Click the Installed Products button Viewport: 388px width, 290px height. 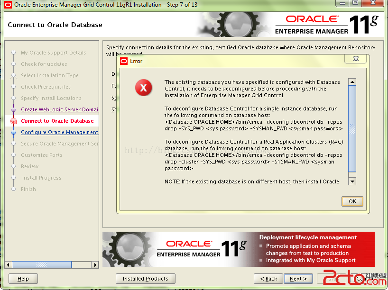pos(146,279)
